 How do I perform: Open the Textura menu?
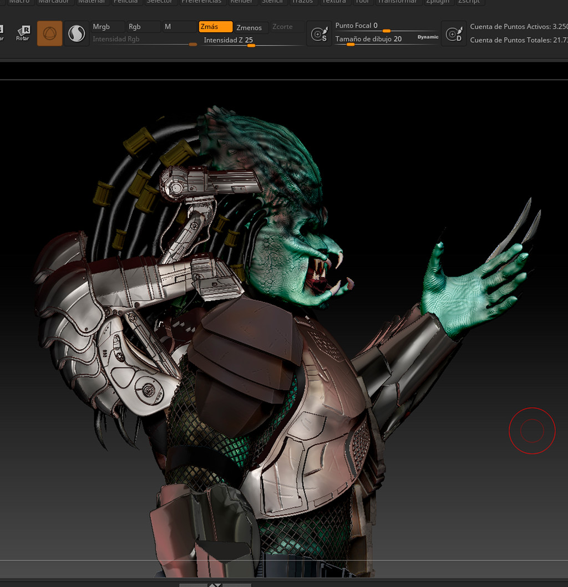pyautogui.click(x=334, y=2)
